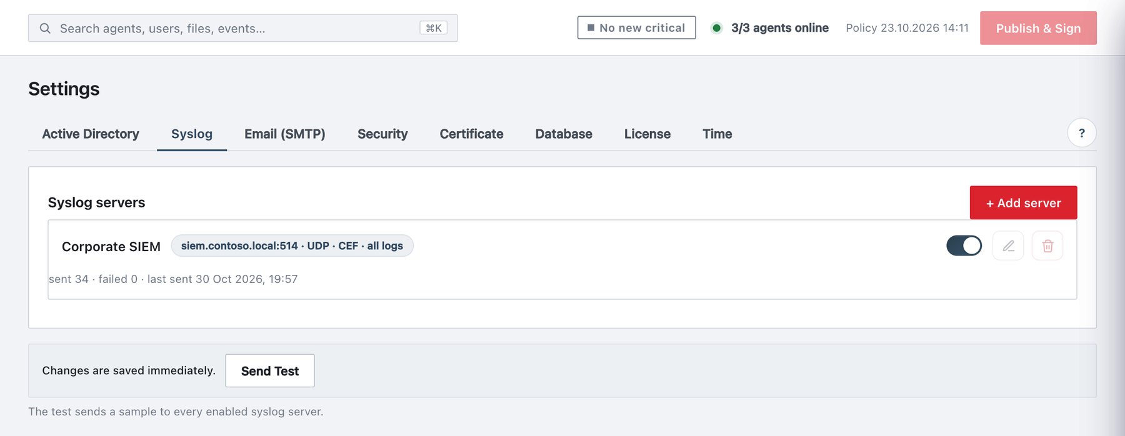Click the search magnifier icon
This screenshot has height=436, width=1125.
(45, 28)
